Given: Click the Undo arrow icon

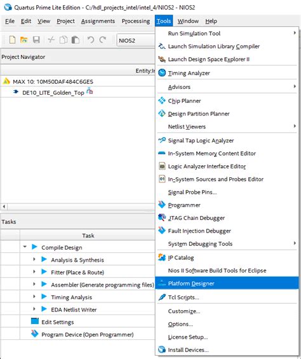Looking at the screenshot, I should click(91, 40).
